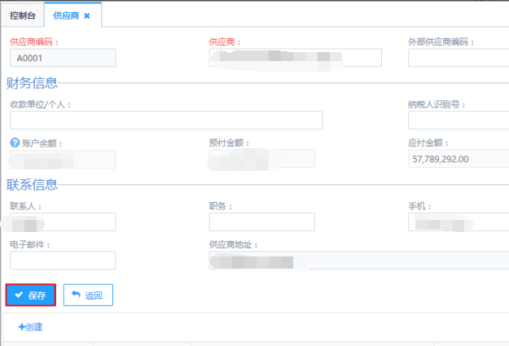Click the +创建 link
The image size is (509, 346).
coord(30,327)
